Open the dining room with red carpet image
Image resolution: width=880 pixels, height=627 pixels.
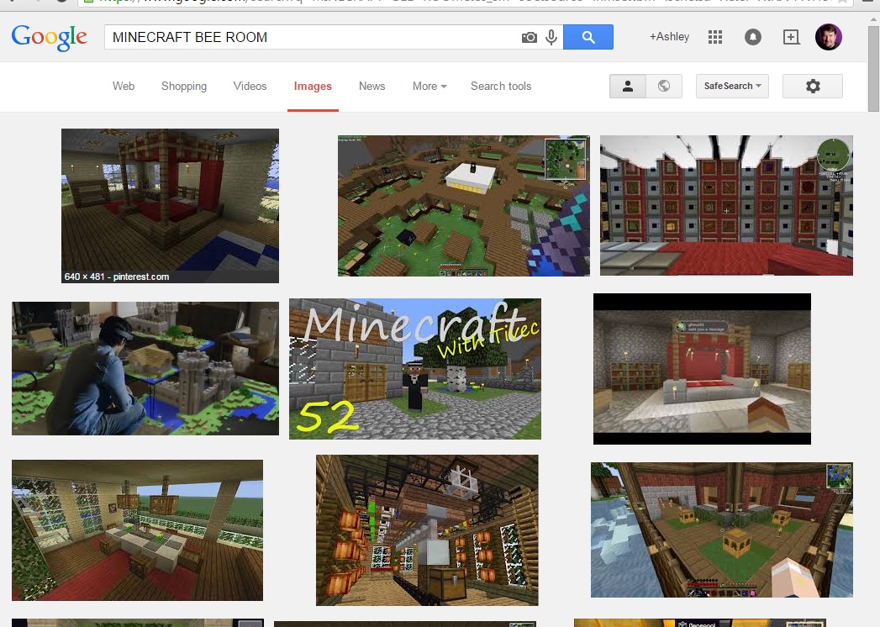[138, 530]
